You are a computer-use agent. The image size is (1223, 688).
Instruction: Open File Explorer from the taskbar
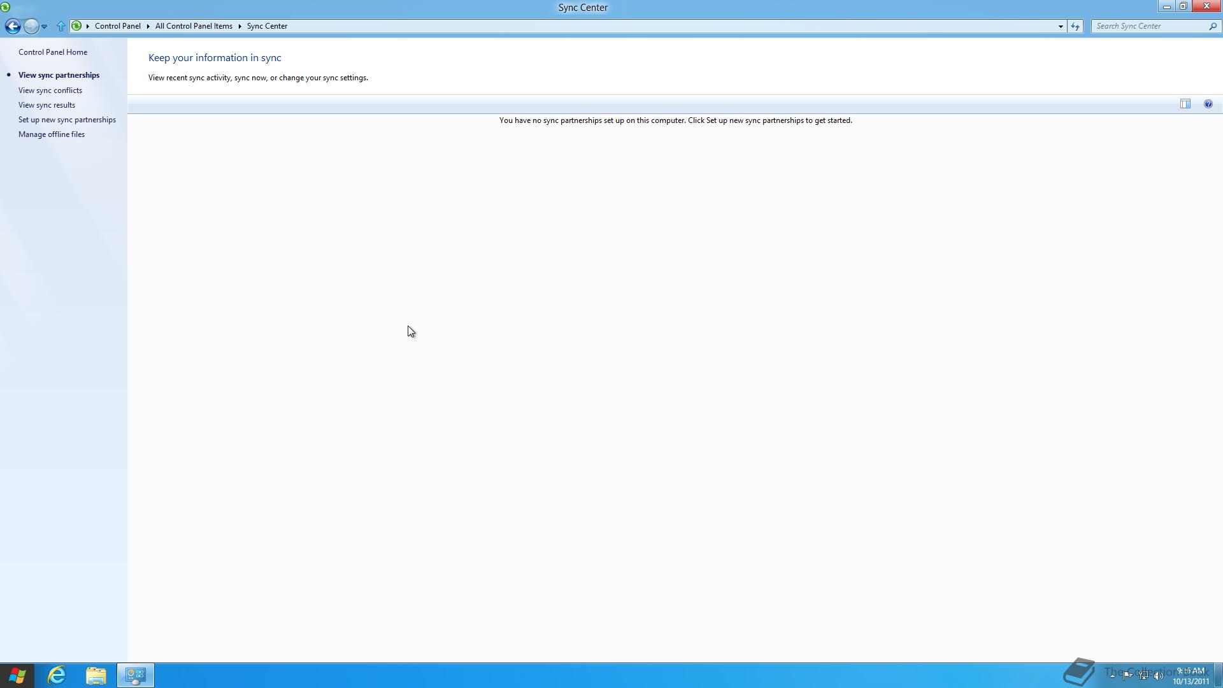pos(96,675)
